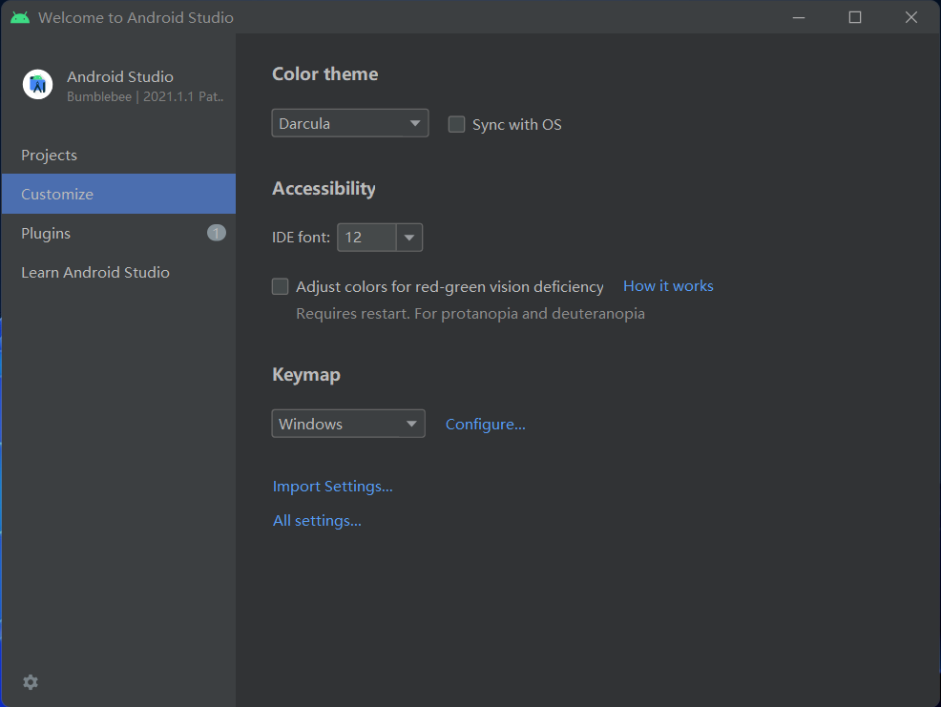Click the Android Studio logo icon

click(37, 84)
